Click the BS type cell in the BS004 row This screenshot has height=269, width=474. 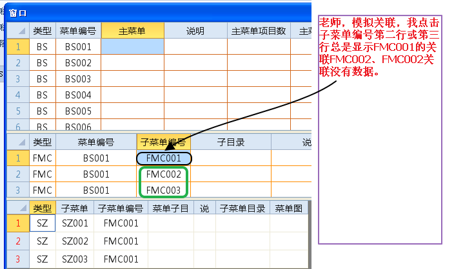click(x=43, y=95)
